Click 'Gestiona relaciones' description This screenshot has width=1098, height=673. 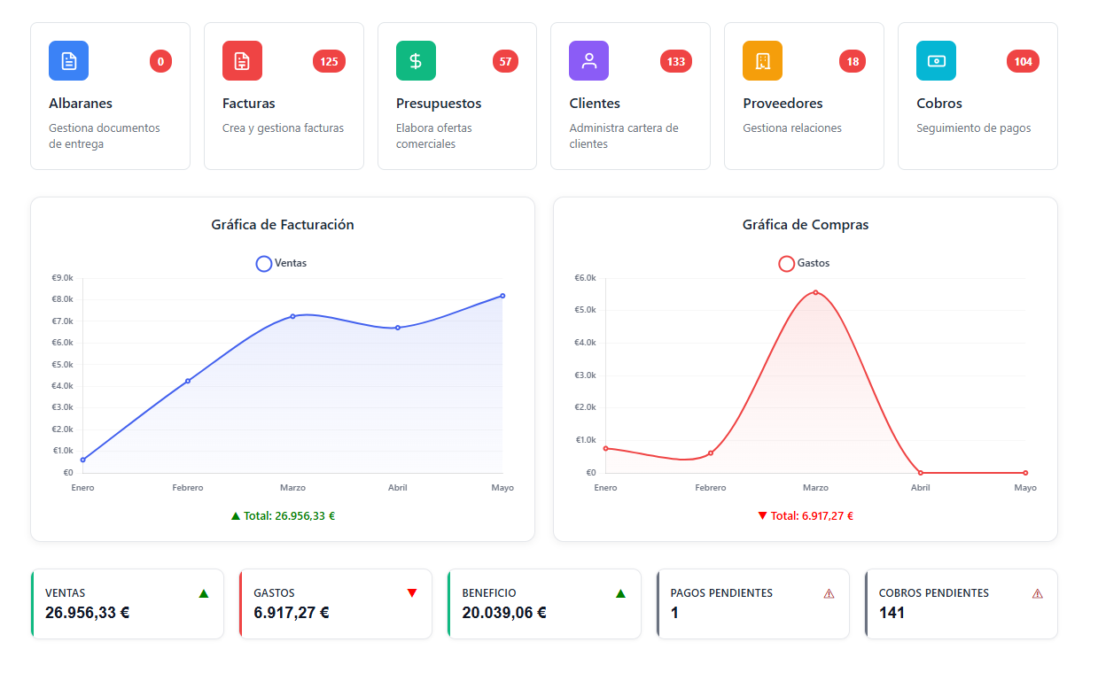pyautogui.click(x=792, y=128)
